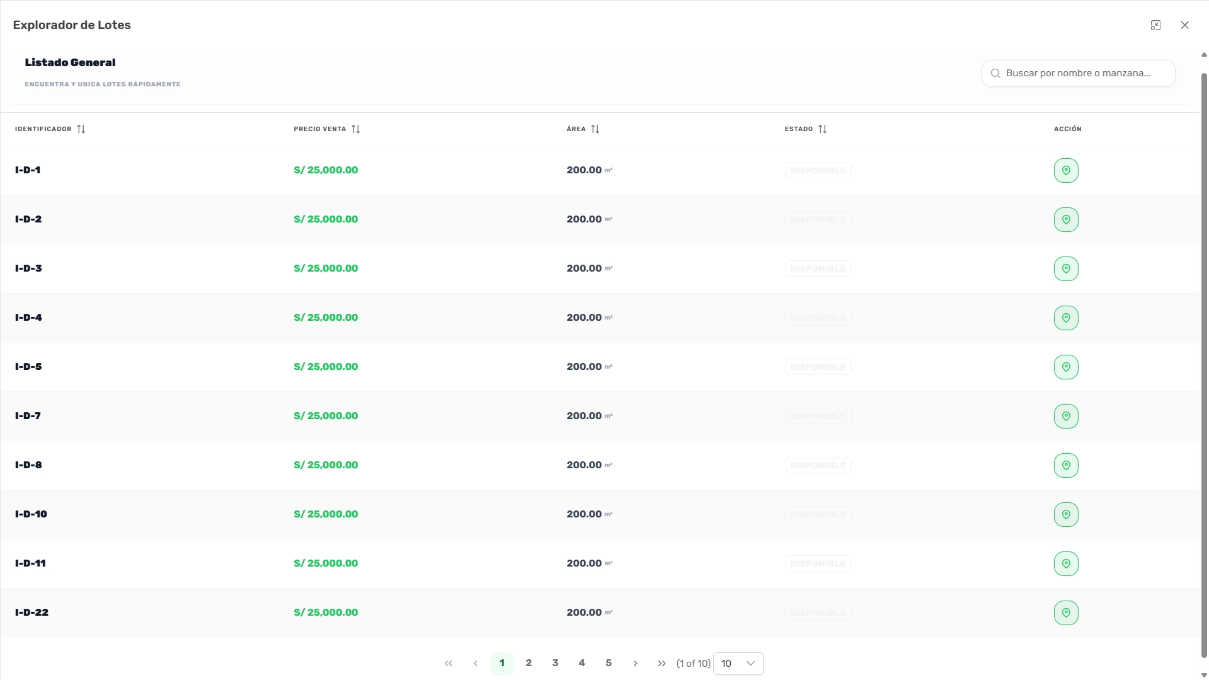Click the scrollbar up arrow
Image resolution: width=1209 pixels, height=680 pixels.
(1202, 54)
